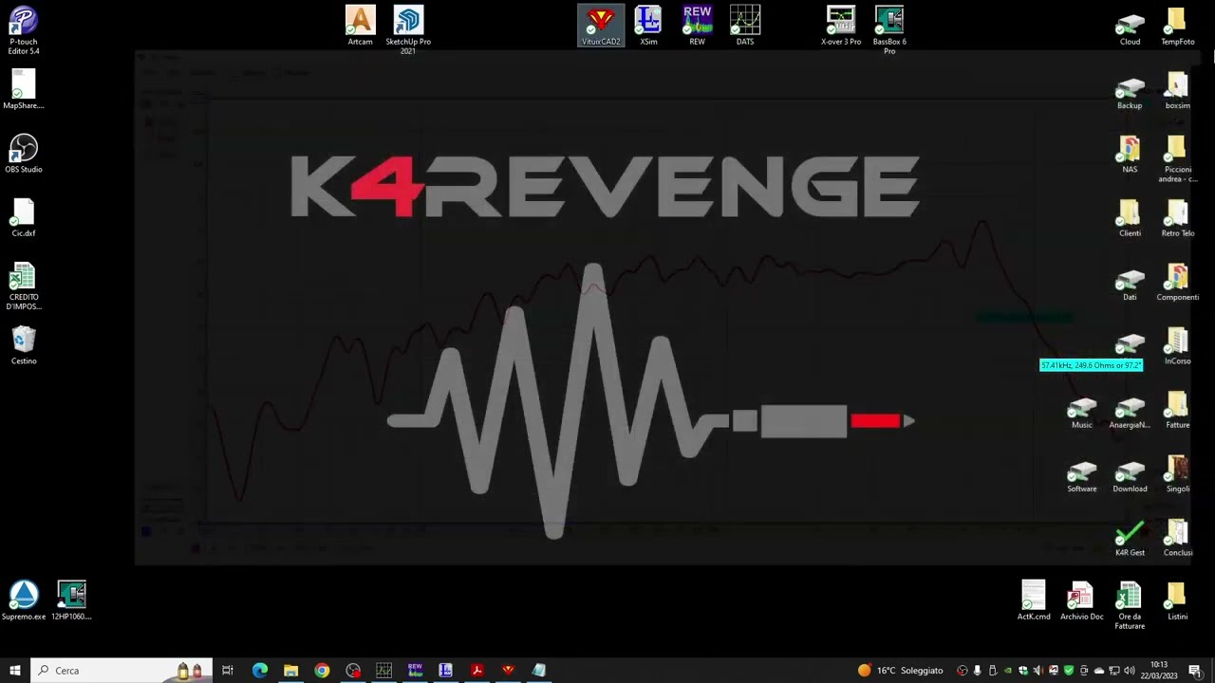Open the P-touch Editor 5.4 desktop icon
This screenshot has height=683, width=1215.
pos(23,29)
